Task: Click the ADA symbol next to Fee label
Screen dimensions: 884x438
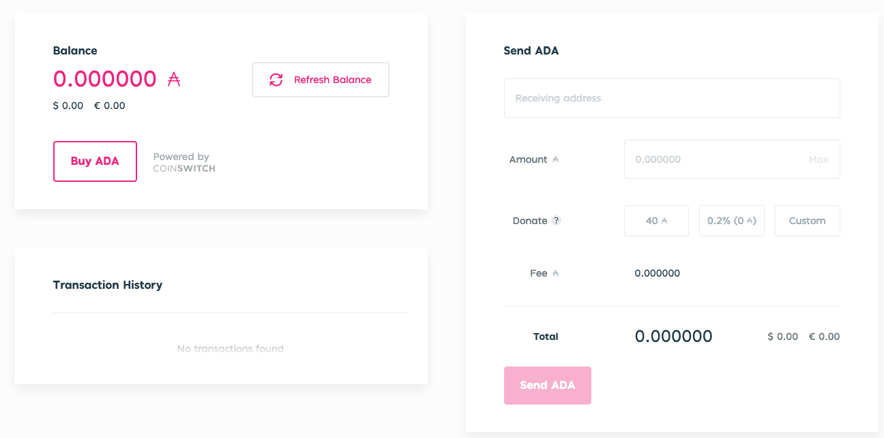Action: click(x=555, y=273)
